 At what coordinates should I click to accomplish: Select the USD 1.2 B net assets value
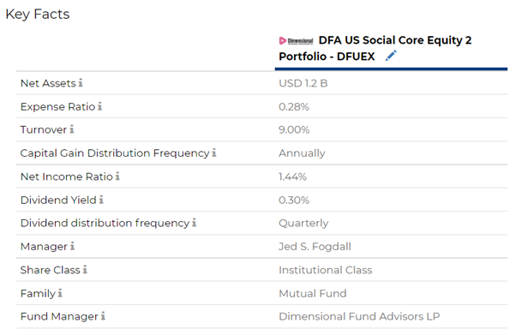click(x=303, y=83)
